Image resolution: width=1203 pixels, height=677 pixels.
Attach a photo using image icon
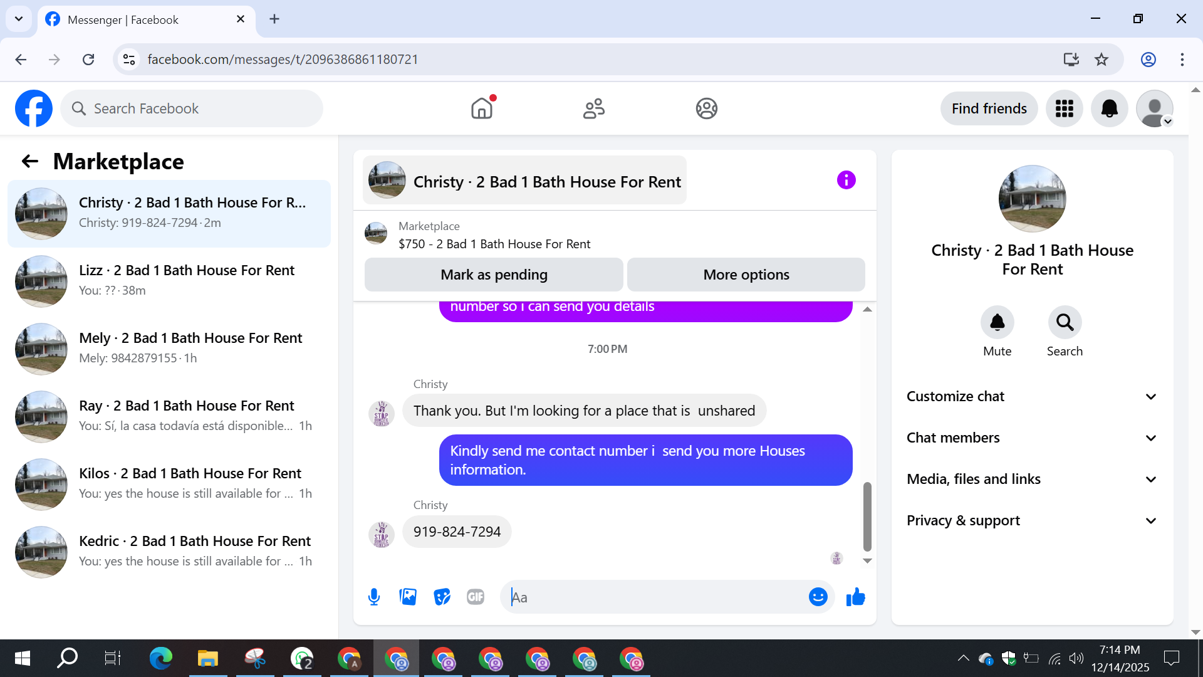click(408, 597)
